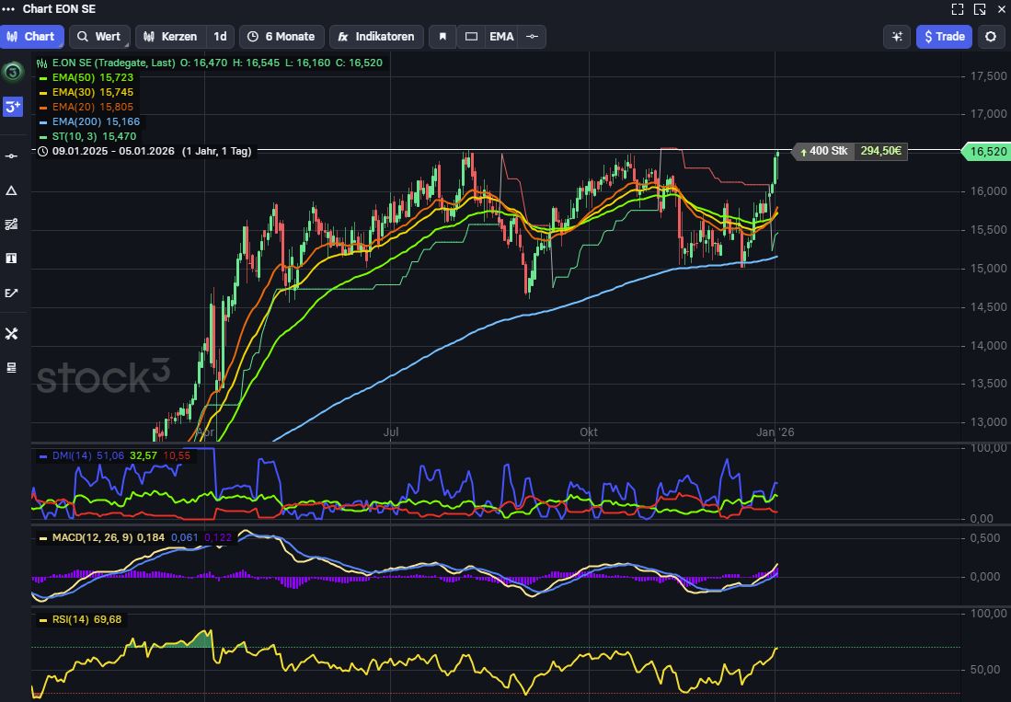The image size is (1011, 702).
Task: Toggle the price line marker button after EMA
Action: (532, 37)
